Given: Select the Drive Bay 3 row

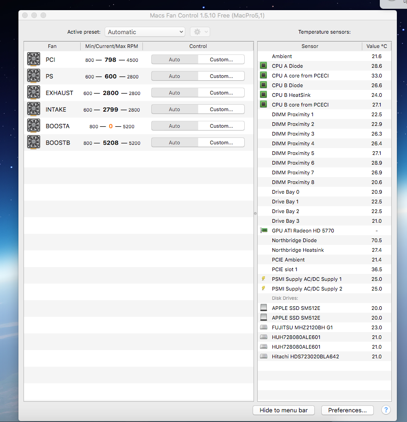Looking at the screenshot, I should coord(324,221).
